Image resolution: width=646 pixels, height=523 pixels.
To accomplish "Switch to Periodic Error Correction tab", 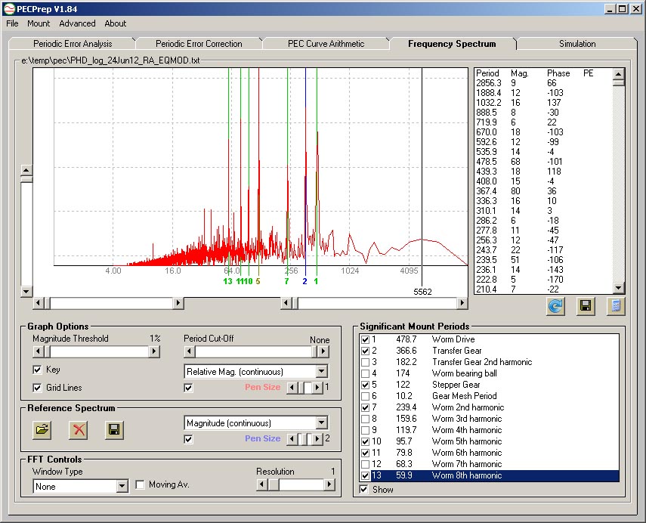I will tap(199, 44).
